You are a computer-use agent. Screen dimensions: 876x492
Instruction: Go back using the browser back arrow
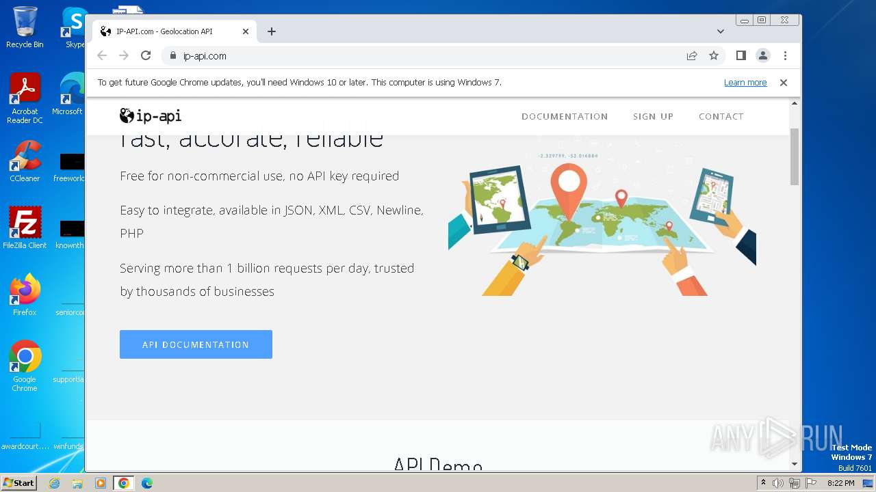(102, 55)
